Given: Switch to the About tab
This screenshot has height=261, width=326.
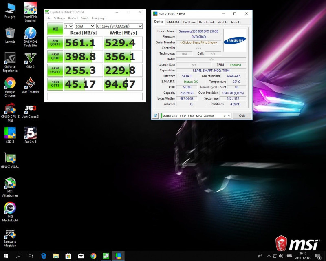Looking at the screenshot, I should tap(235, 22).
